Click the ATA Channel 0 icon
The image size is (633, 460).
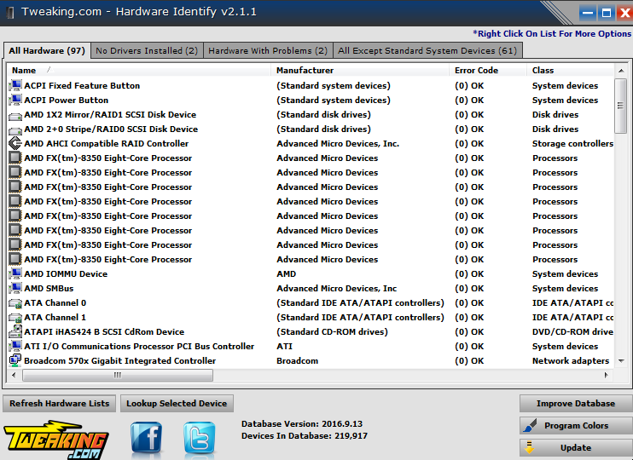click(x=15, y=303)
